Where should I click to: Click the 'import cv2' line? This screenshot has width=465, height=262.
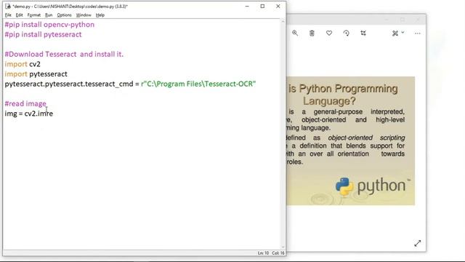(23, 64)
